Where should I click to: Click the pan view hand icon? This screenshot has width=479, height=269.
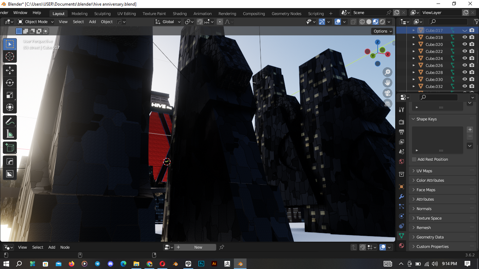click(387, 83)
